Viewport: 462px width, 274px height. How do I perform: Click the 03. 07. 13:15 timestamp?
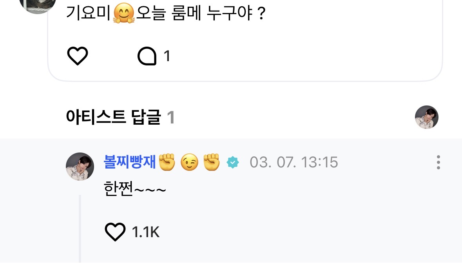pyautogui.click(x=294, y=162)
